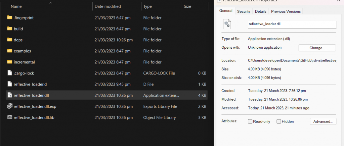
Task: Tick the Hidden attribute checkbox
Action: pos(278,121)
